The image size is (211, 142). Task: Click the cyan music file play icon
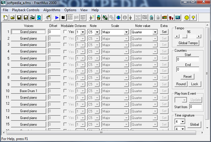coord(39,17)
